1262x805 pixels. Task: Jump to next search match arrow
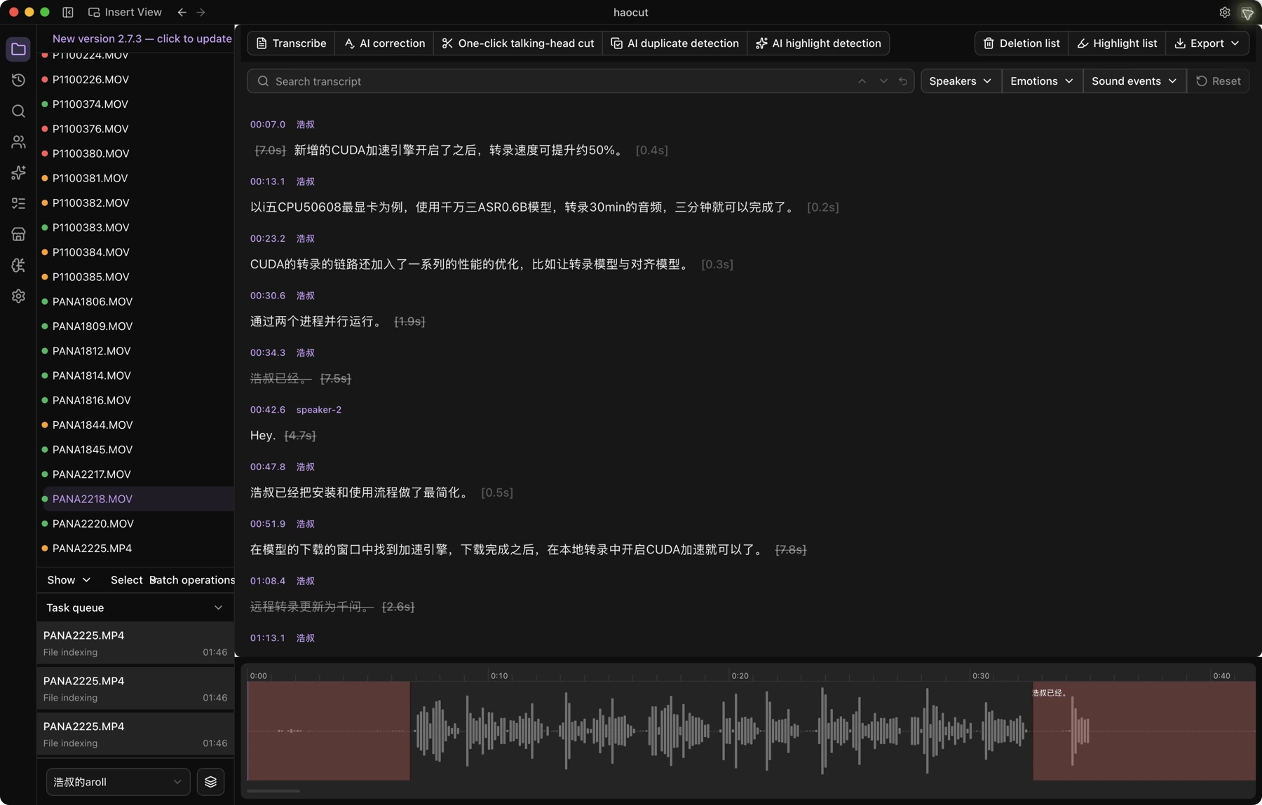click(x=883, y=81)
